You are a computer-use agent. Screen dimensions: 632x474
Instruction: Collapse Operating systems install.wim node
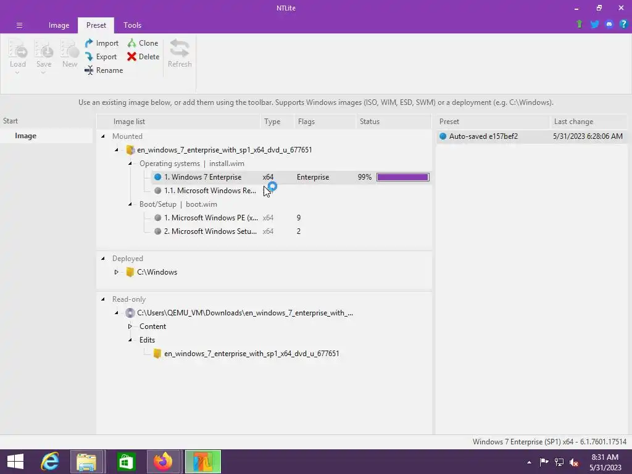pyautogui.click(x=130, y=164)
